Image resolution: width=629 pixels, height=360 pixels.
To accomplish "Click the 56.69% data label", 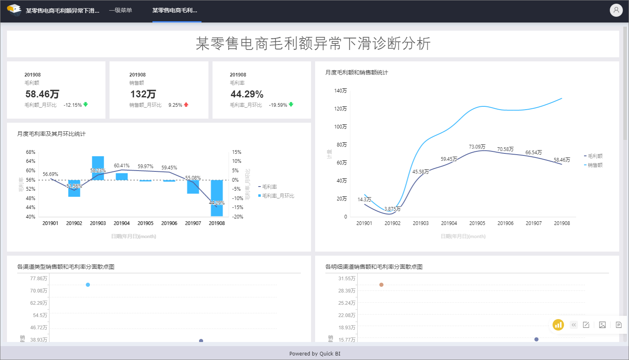I will click(x=50, y=174).
